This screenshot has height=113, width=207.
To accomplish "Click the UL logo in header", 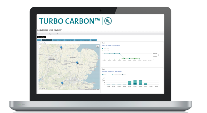I will coord(108,21).
